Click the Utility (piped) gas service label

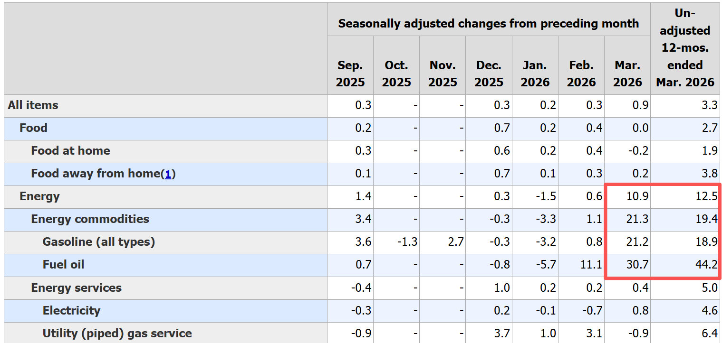coord(117,334)
